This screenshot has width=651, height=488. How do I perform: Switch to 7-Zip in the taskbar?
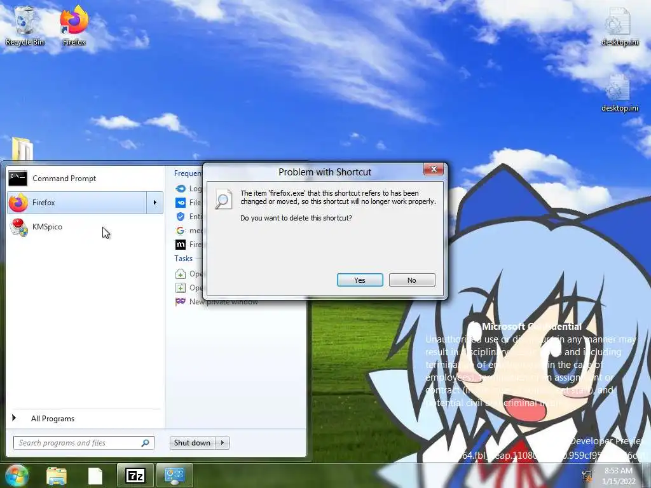(135, 475)
